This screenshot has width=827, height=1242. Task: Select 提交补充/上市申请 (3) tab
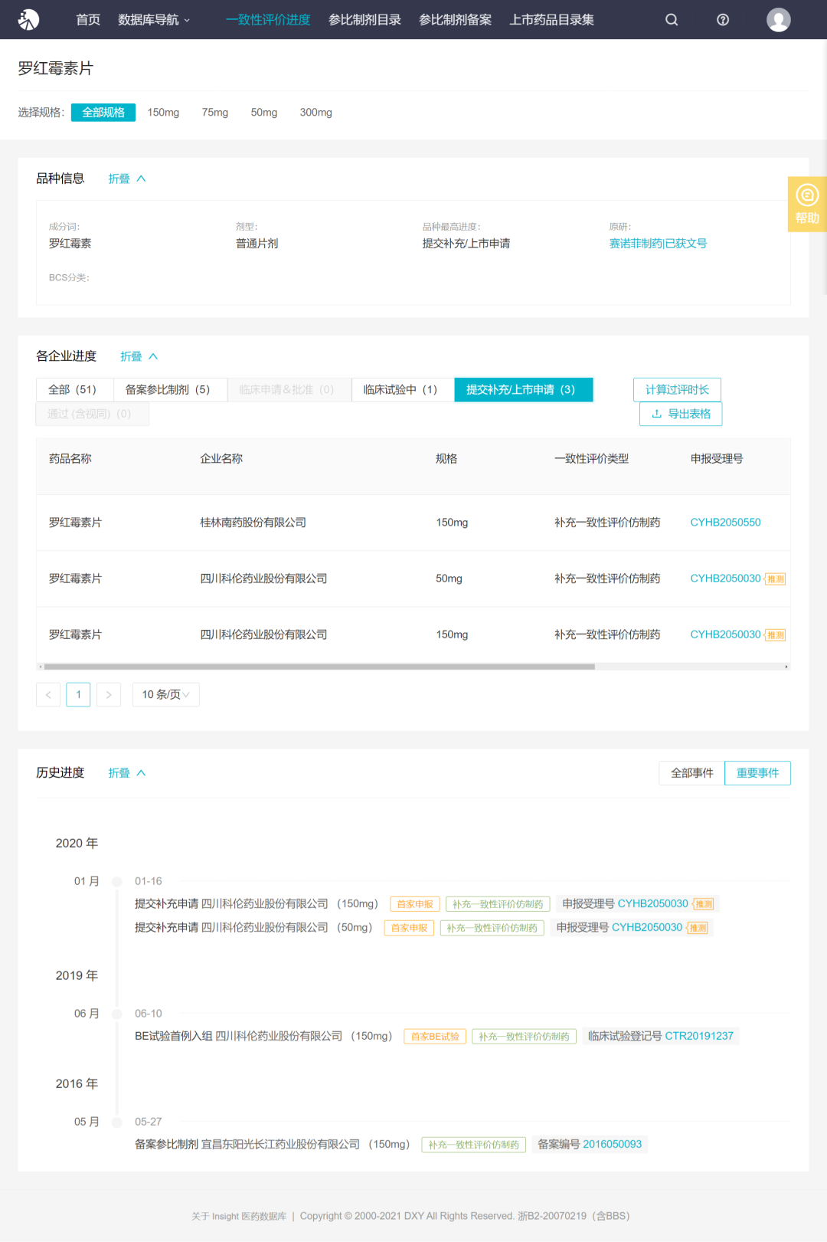point(523,389)
